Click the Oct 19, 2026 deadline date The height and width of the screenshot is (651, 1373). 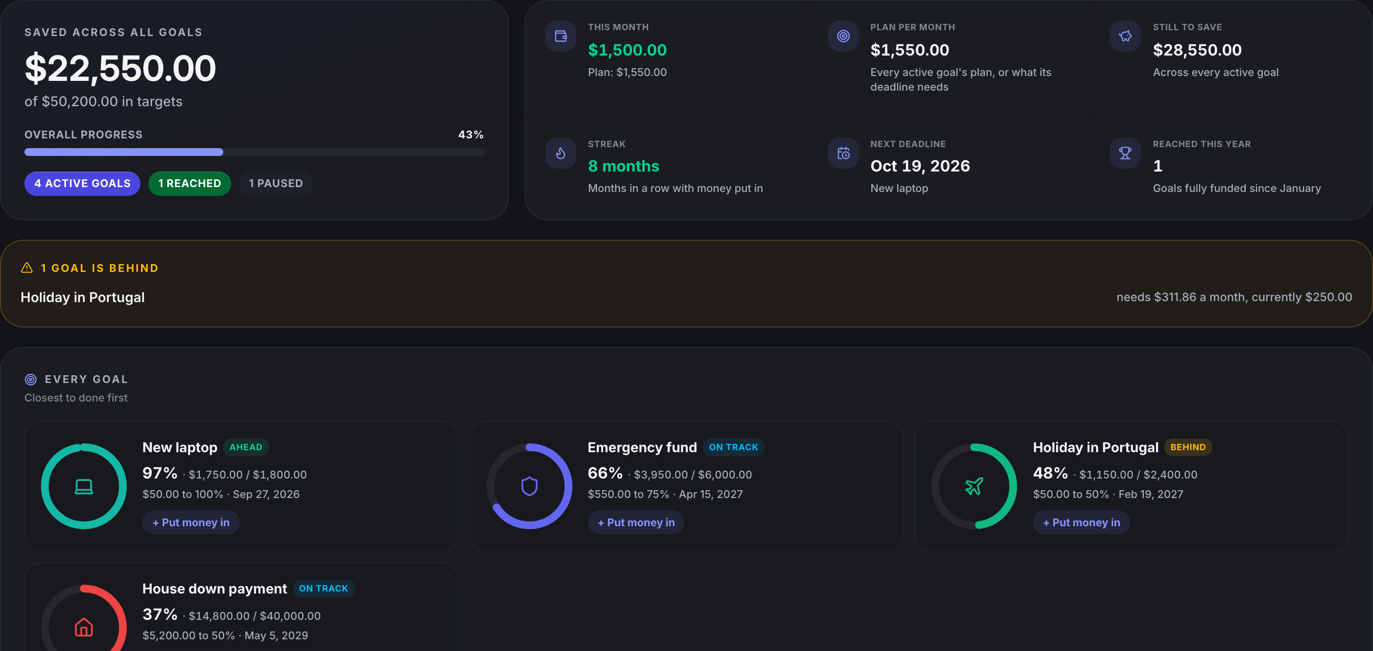coord(920,166)
